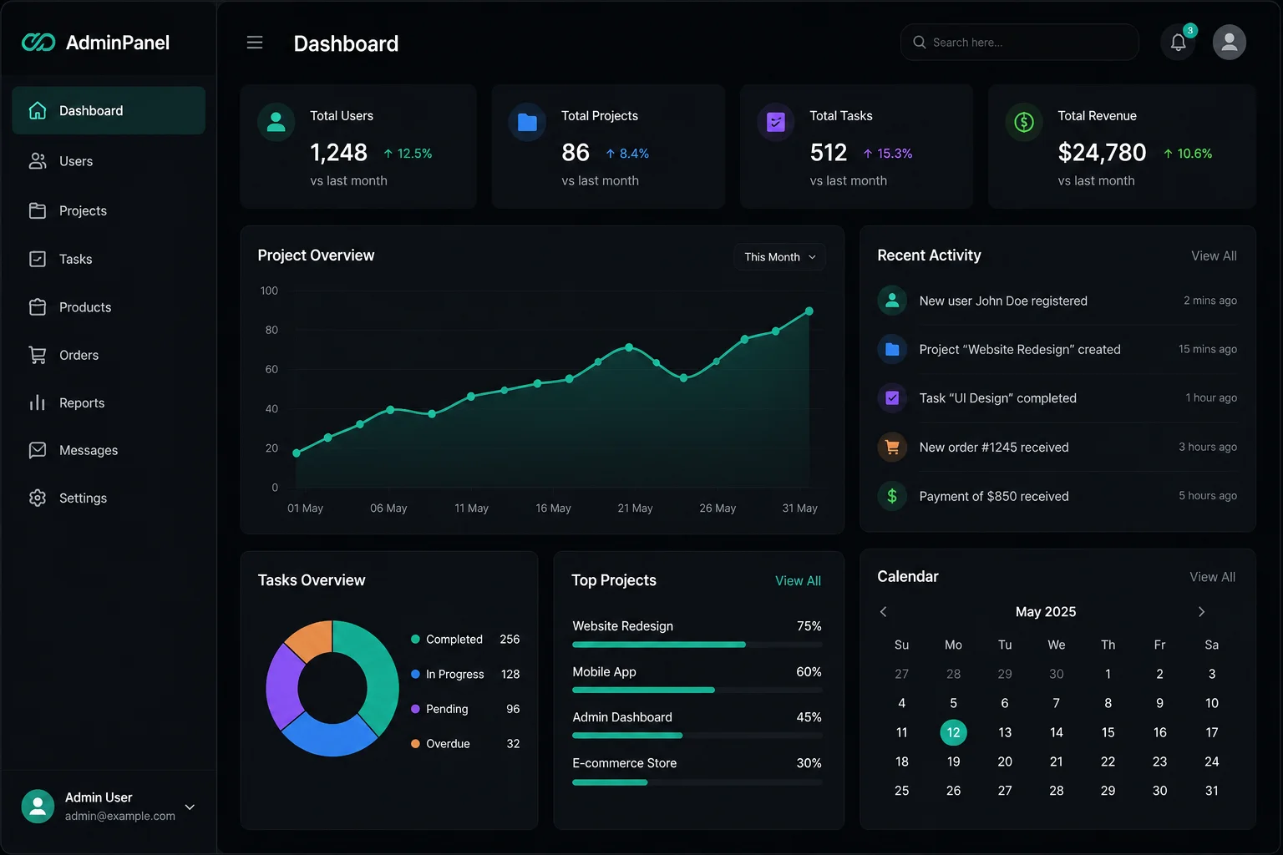Click the Total Revenue dollar icon

1024,122
